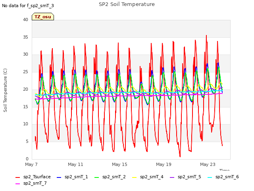Click the yellow sp2_smT_4 legend swatch
The width and height of the screenshot is (254, 191).
(x=135, y=177)
